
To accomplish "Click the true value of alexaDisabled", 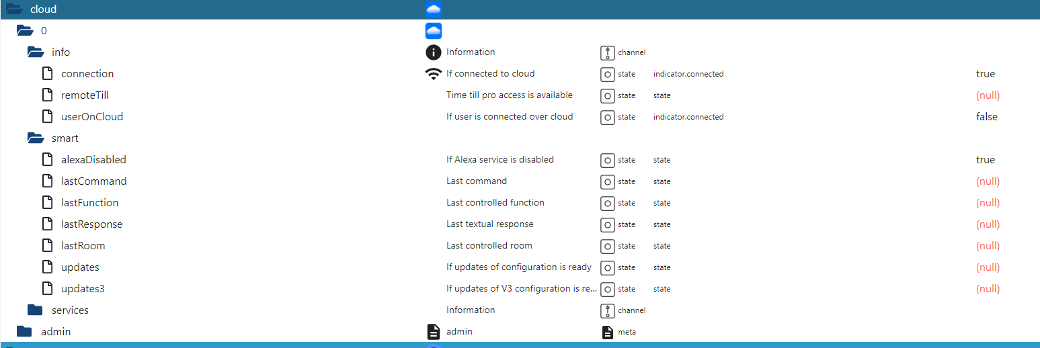I will pyautogui.click(x=986, y=160).
